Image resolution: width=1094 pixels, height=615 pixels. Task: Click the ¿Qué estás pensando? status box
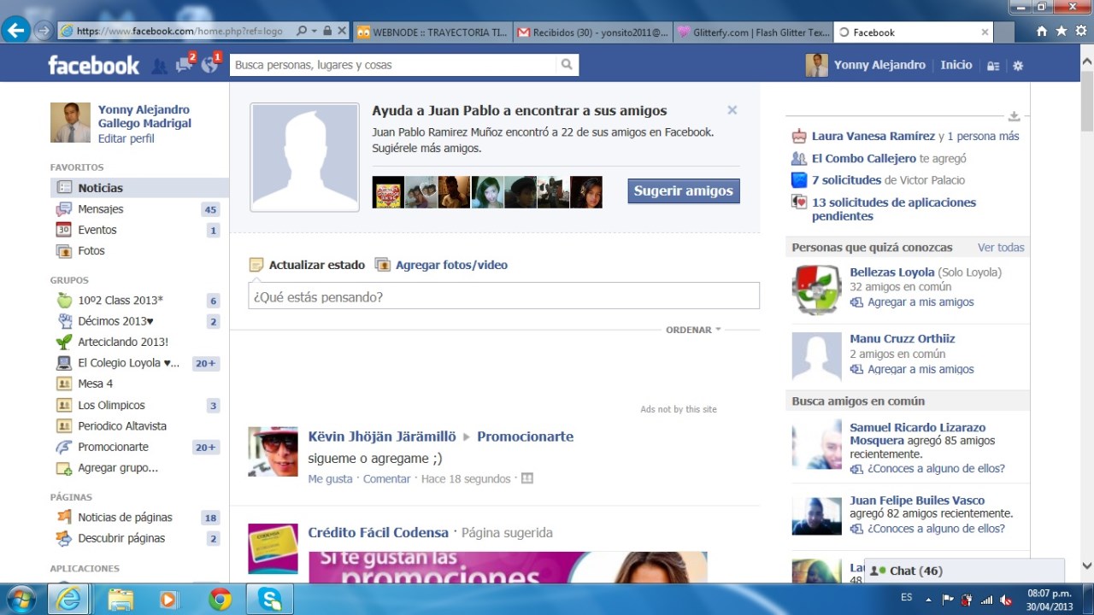click(503, 296)
